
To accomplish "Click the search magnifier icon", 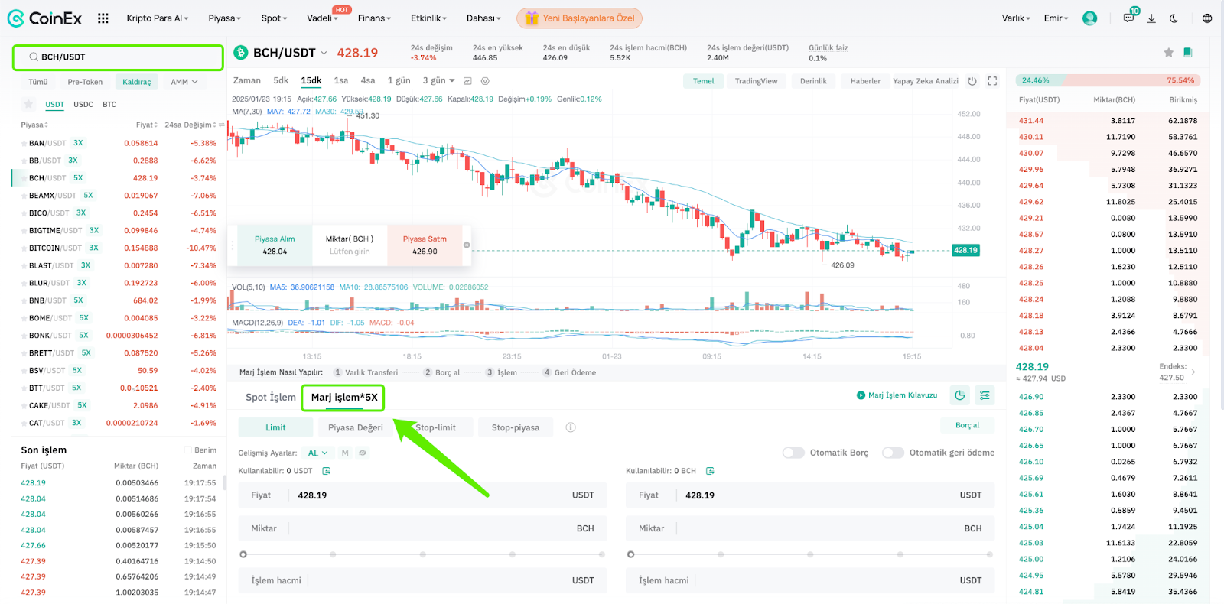I will 34,57.
